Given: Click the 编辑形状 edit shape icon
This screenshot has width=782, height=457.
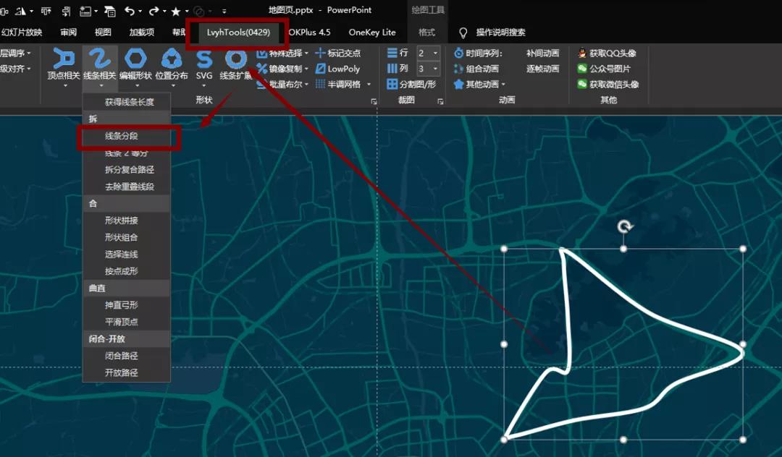Looking at the screenshot, I should click(x=135, y=59).
